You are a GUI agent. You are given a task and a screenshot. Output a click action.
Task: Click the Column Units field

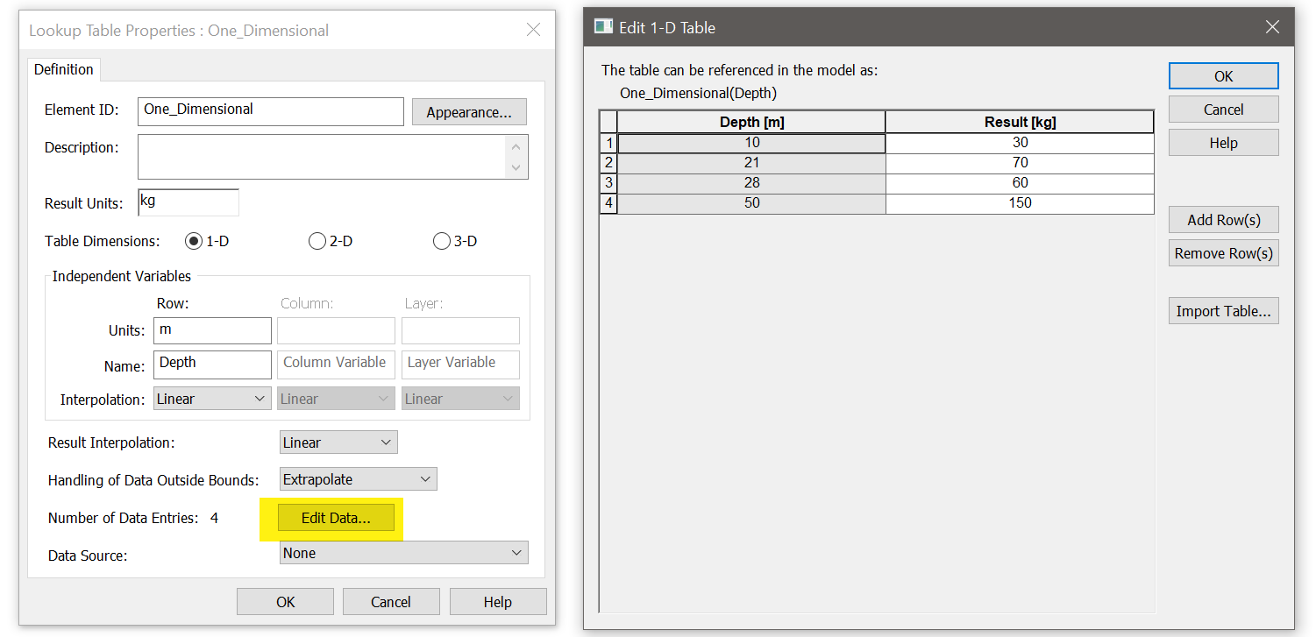[337, 330]
